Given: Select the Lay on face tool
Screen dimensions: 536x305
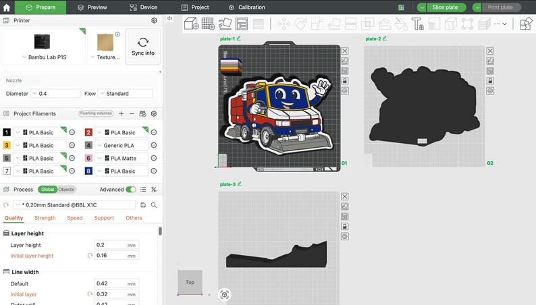Looking at the screenshot, I should pos(334,24).
